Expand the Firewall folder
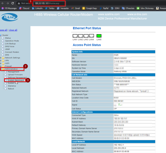This screenshot has width=166, height=153. tap(8, 66)
